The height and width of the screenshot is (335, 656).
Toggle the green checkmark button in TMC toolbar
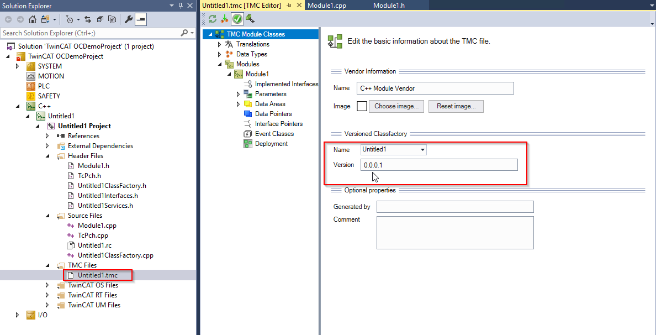pyautogui.click(x=237, y=18)
